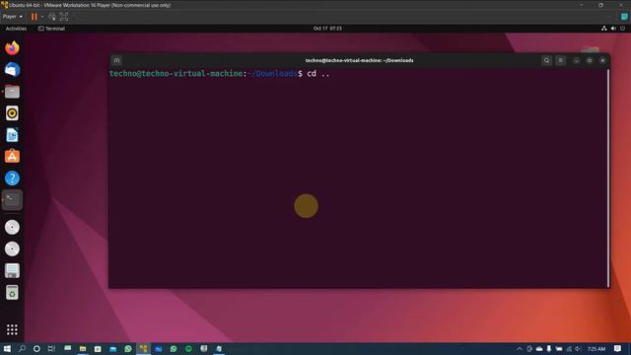Viewport: 631px width, 355px height.
Task: Select VMware Player taskbar icon
Action: coord(143,348)
